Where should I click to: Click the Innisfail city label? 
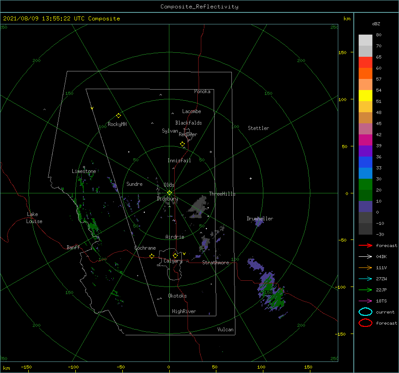pos(179,161)
